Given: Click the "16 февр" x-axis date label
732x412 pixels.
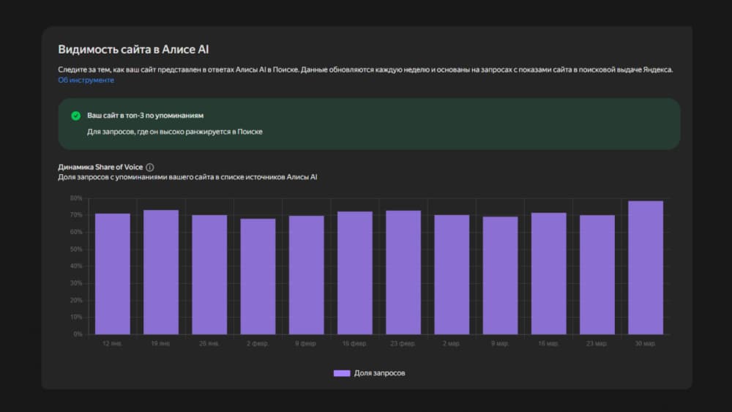Looking at the screenshot, I should pyautogui.click(x=355, y=343).
